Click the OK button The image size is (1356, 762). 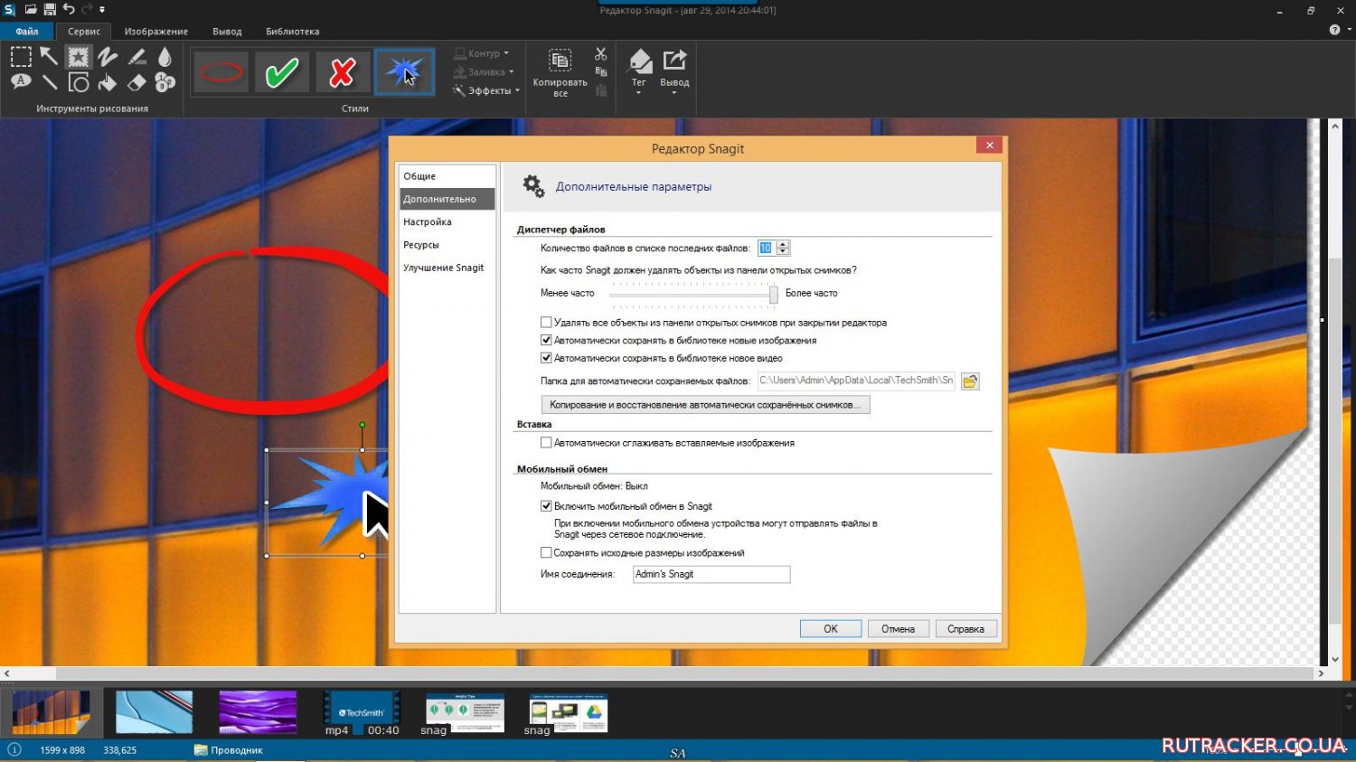tap(830, 629)
